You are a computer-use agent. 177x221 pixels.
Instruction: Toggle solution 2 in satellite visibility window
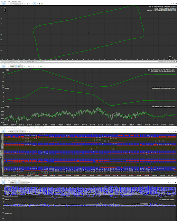coord(6,131)
